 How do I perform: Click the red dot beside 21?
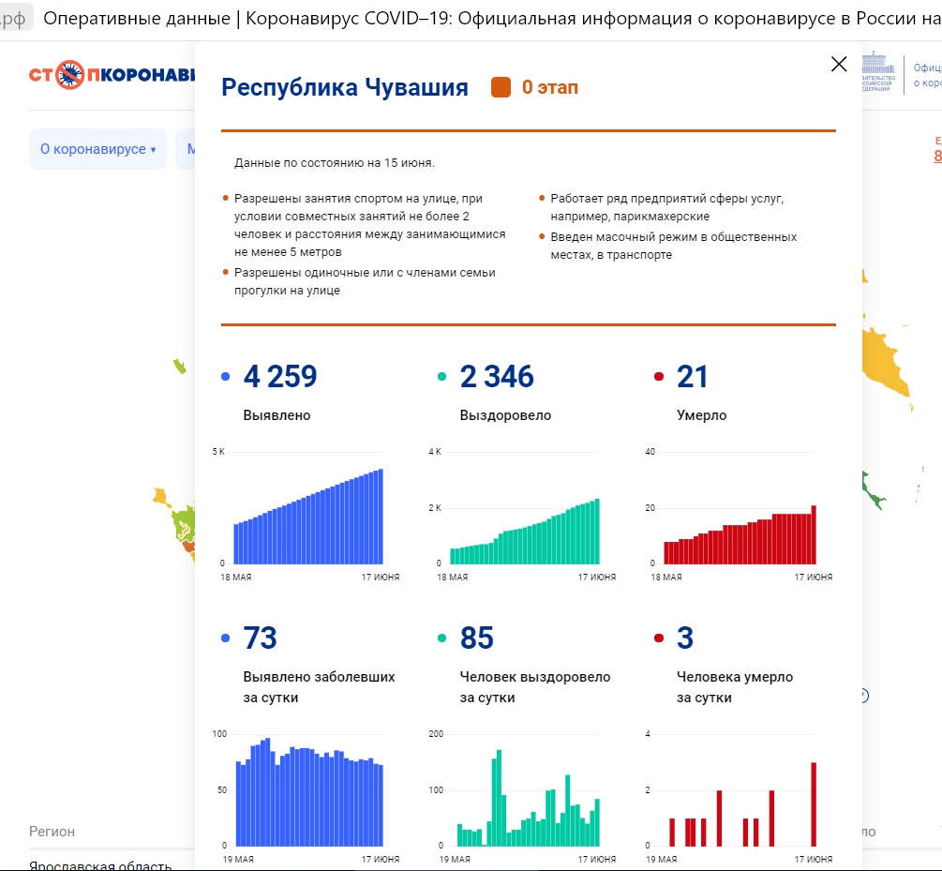658,377
